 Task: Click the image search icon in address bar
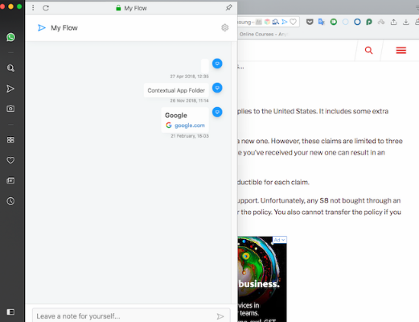tap(276, 22)
